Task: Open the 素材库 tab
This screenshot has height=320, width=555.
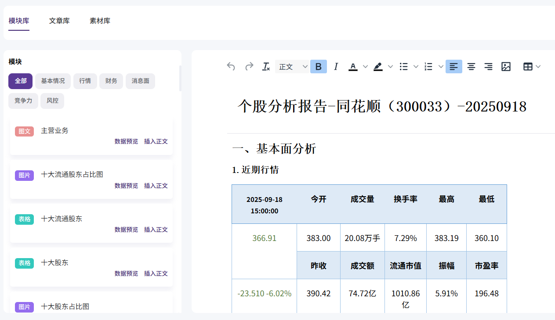Action: [x=100, y=21]
